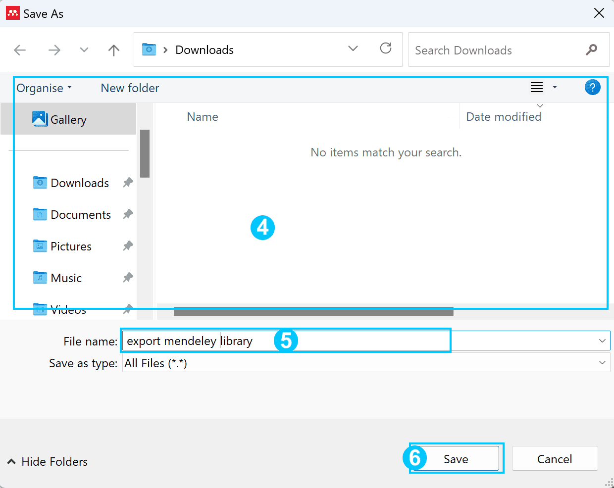614x488 pixels.
Task: Change the view layout icon
Action: [x=537, y=88]
